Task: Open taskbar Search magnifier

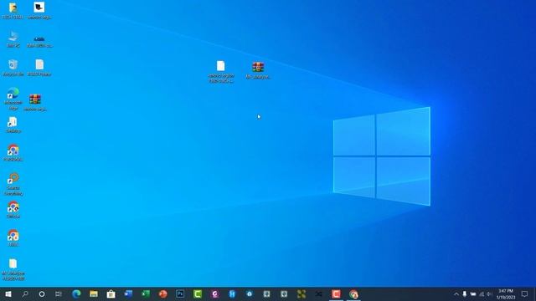Action: tap(25, 293)
